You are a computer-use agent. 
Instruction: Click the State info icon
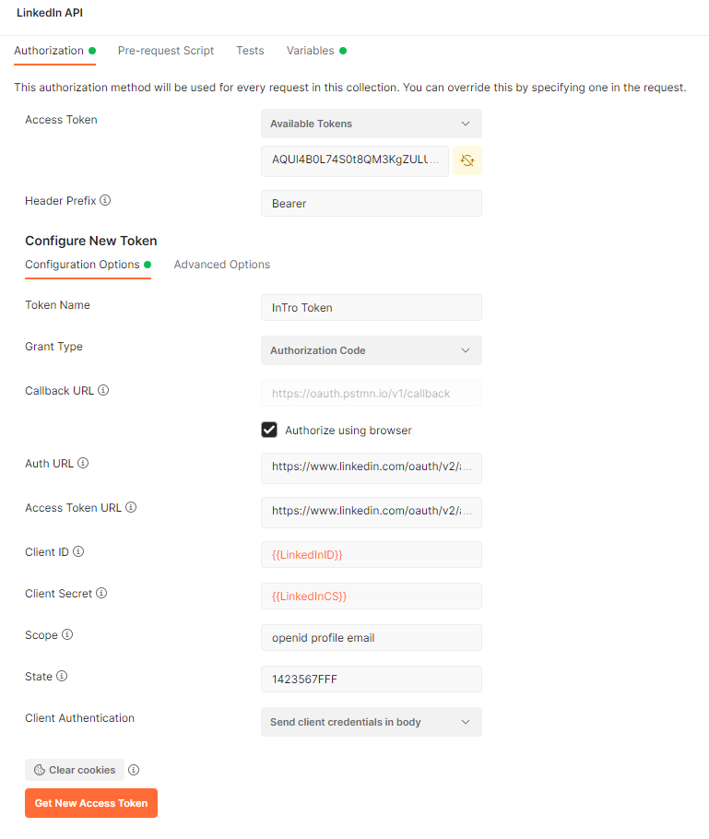(62, 677)
